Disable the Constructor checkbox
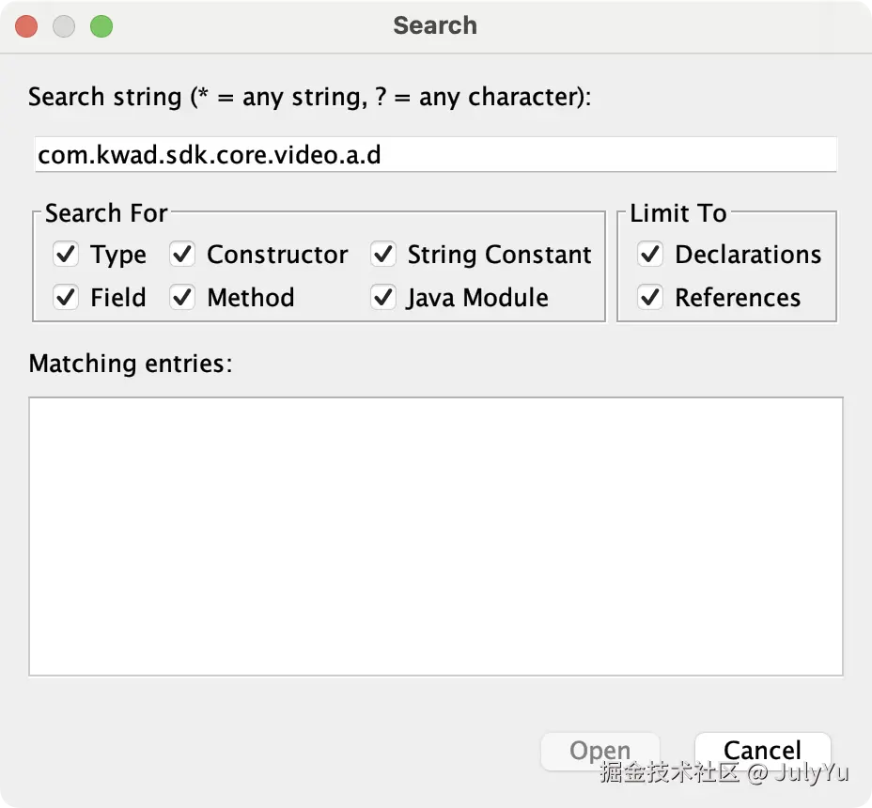The height and width of the screenshot is (808, 872). click(182, 255)
